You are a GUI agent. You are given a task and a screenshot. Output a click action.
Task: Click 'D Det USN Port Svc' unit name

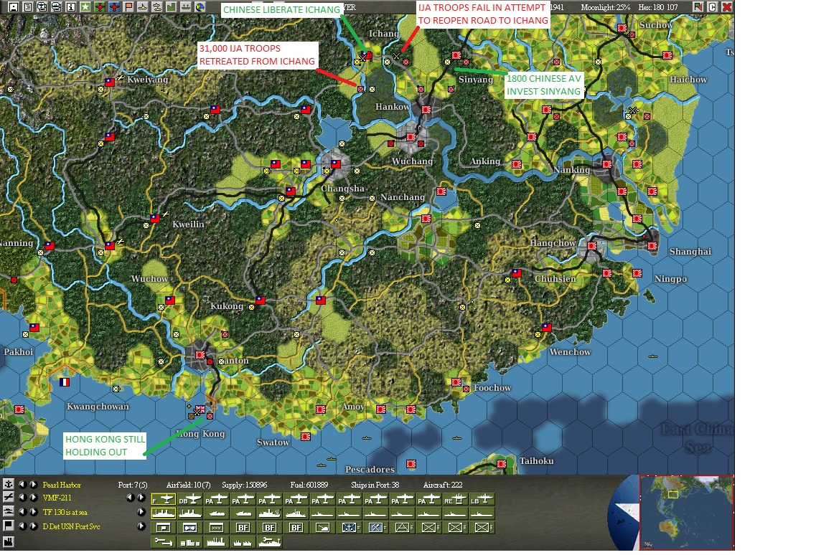click(x=71, y=526)
